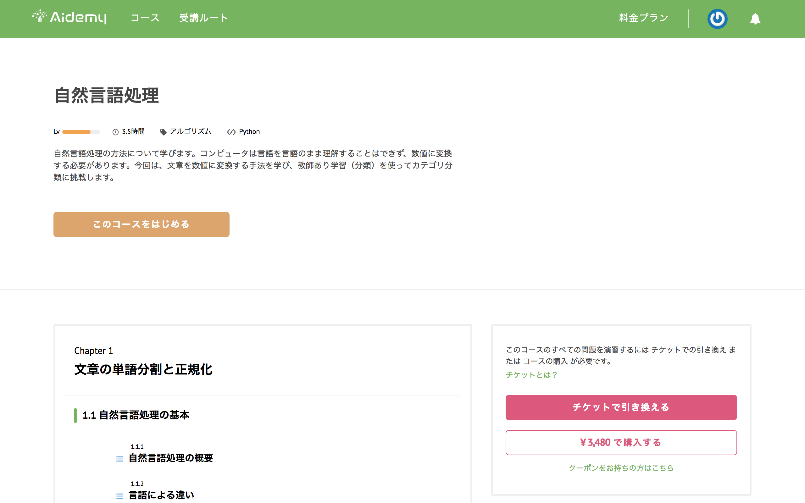Screen dimensions: 805x503
Task: Click ¥3,480 で購入する button
Action: [x=621, y=442]
